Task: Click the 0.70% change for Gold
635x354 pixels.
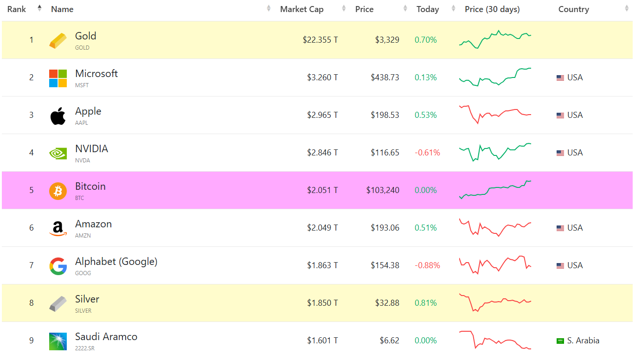Action: 426,40
